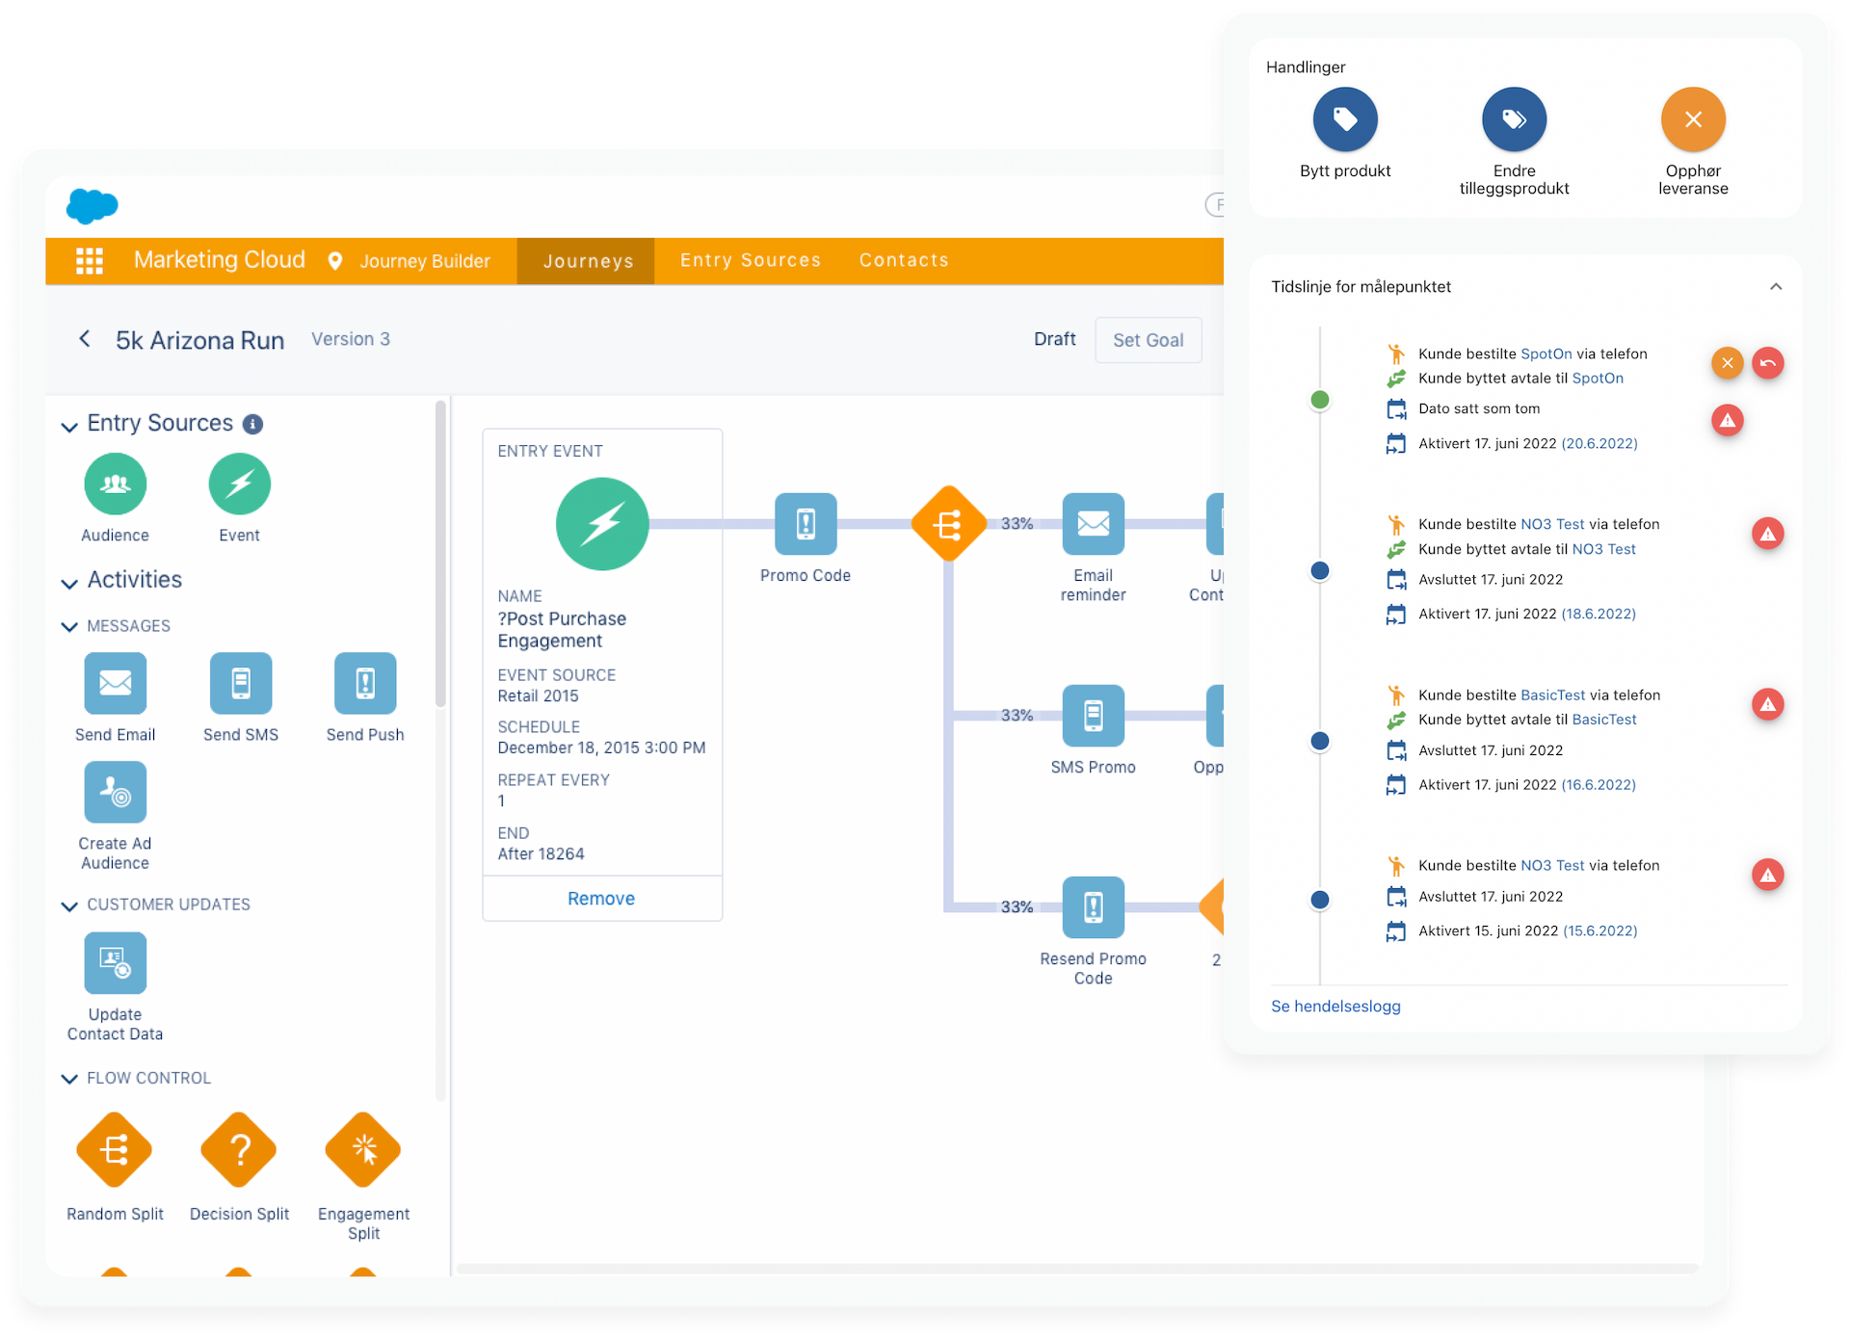Click the green timeline marker dot

[1320, 400]
